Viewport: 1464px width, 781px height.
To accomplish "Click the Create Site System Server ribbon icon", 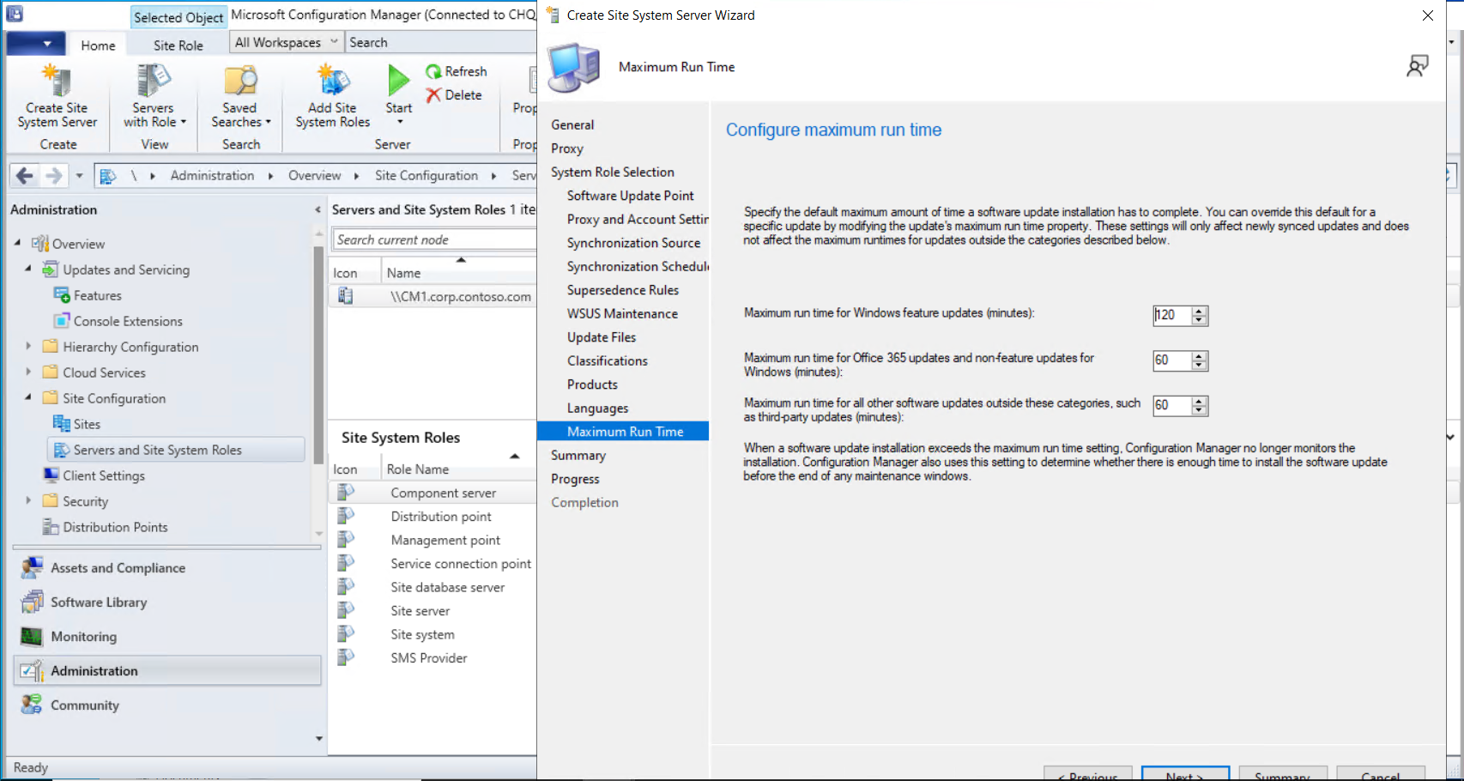I will point(57,81).
